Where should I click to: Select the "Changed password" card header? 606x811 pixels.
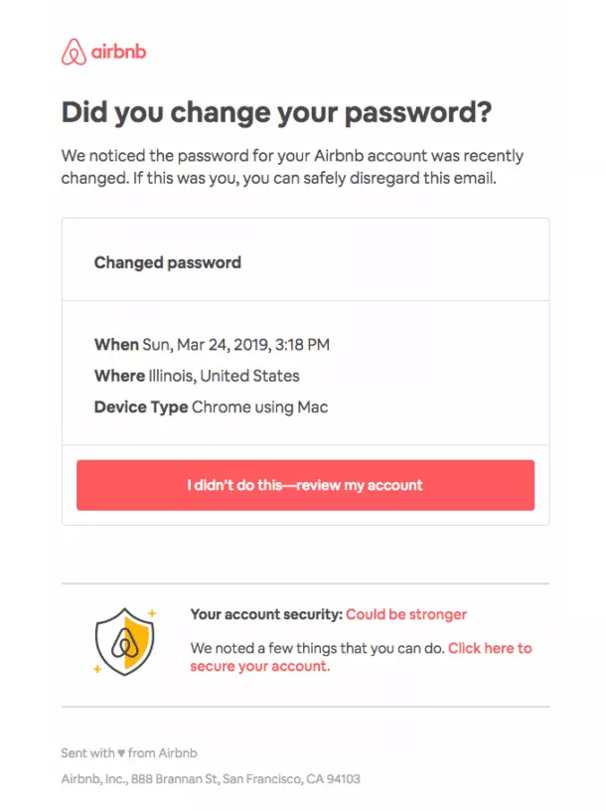click(x=168, y=263)
